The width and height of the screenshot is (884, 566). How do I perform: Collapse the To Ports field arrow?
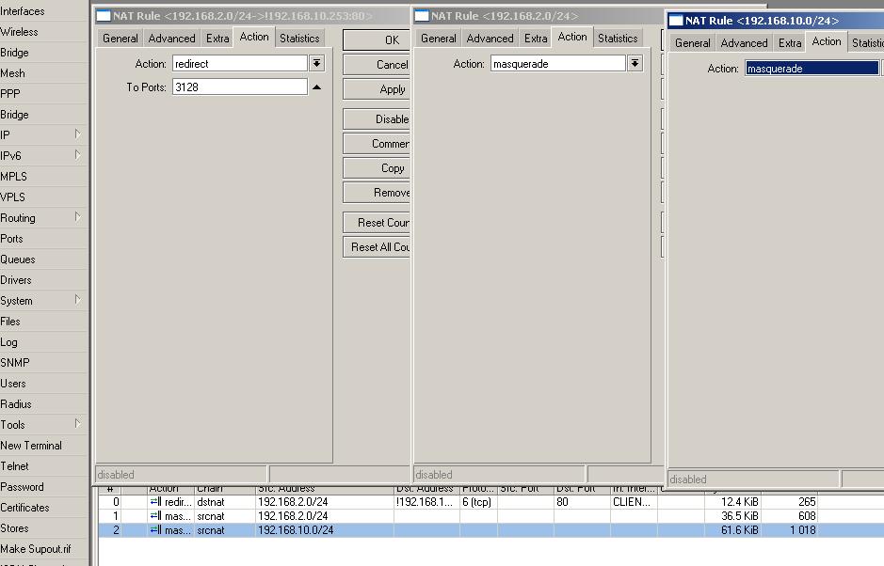[x=317, y=87]
